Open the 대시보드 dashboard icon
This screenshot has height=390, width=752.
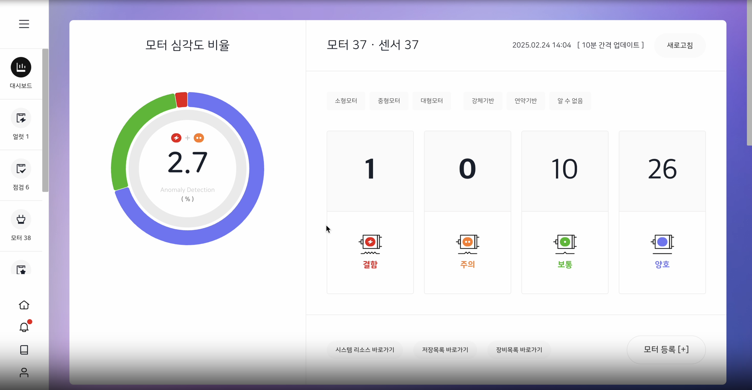[21, 67]
